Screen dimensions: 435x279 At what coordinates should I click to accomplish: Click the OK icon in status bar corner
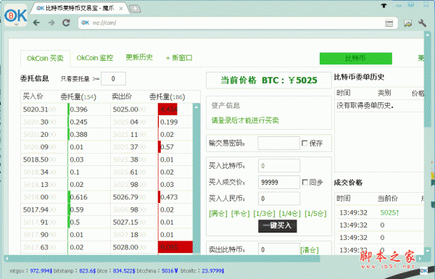[x=423, y=270]
